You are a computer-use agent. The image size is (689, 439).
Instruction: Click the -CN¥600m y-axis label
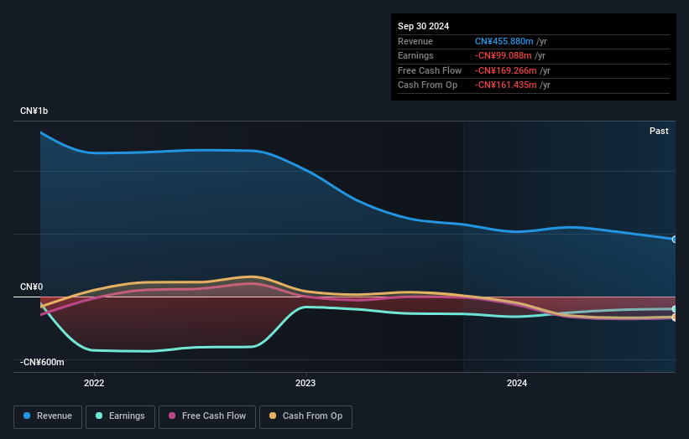42,362
